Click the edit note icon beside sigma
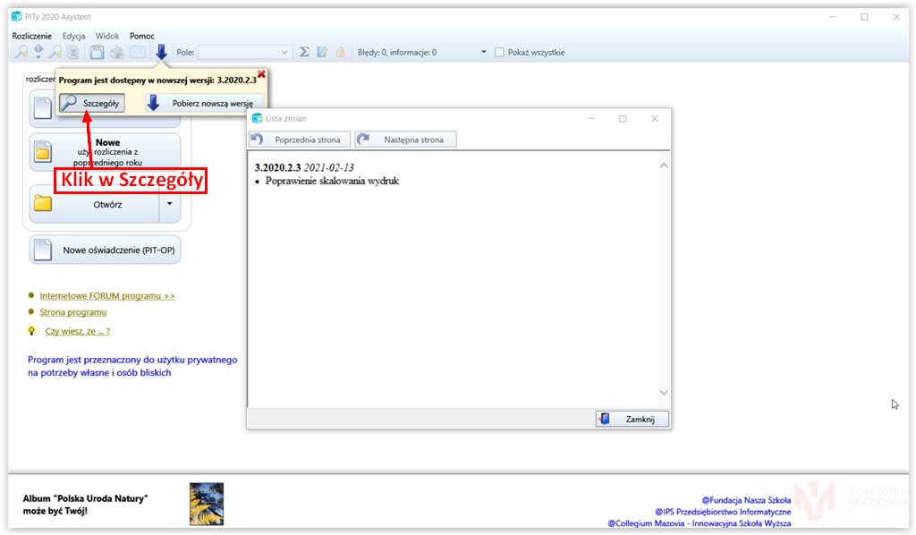The height and width of the screenshot is (535, 916). (322, 52)
